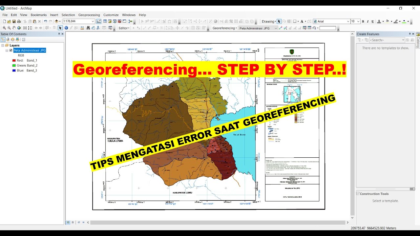This screenshot has height=236, width=420.
Task: Open the vertical Catalog tab
Action: pyautogui.click(x=418, y=40)
